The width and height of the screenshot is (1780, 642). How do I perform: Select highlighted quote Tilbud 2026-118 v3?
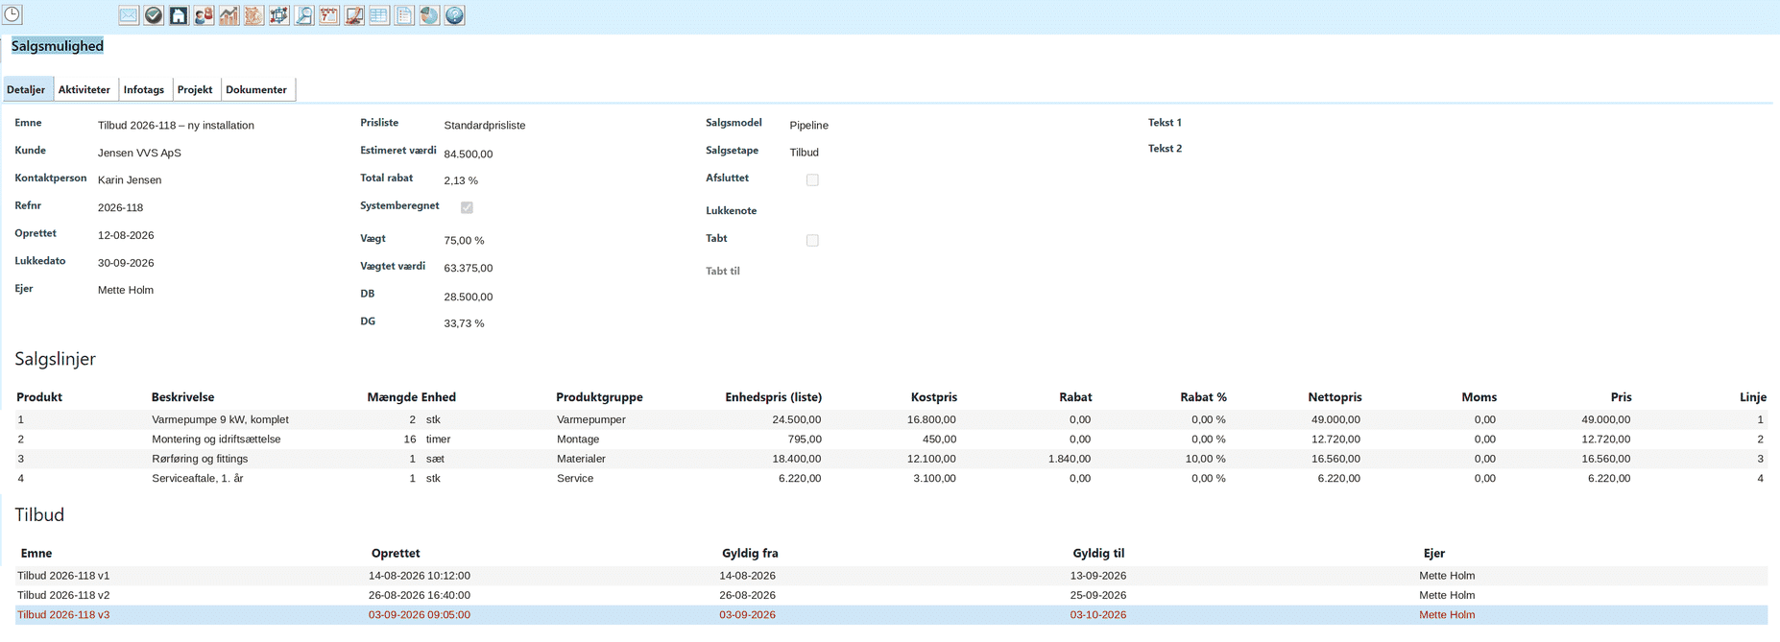click(891, 615)
